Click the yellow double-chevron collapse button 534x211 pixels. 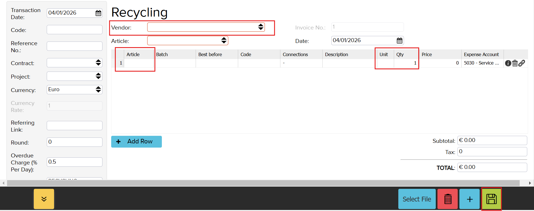point(44,199)
